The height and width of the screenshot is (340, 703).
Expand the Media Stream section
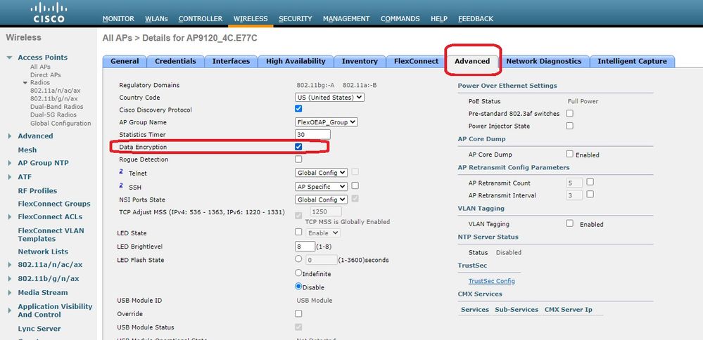(9, 293)
